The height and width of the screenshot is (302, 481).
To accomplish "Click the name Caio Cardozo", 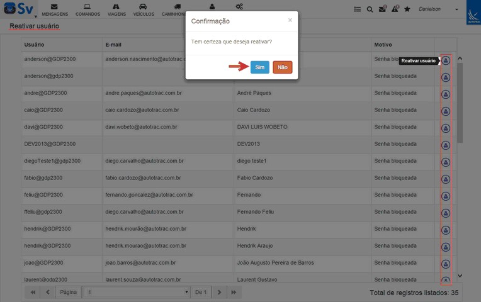I will [x=253, y=109].
